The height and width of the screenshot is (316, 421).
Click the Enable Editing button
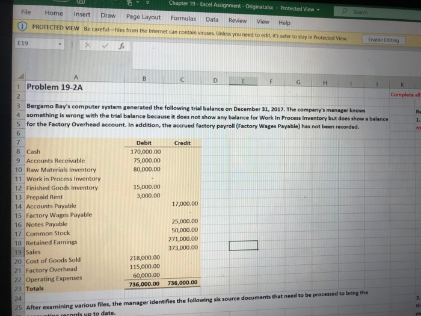384,40
